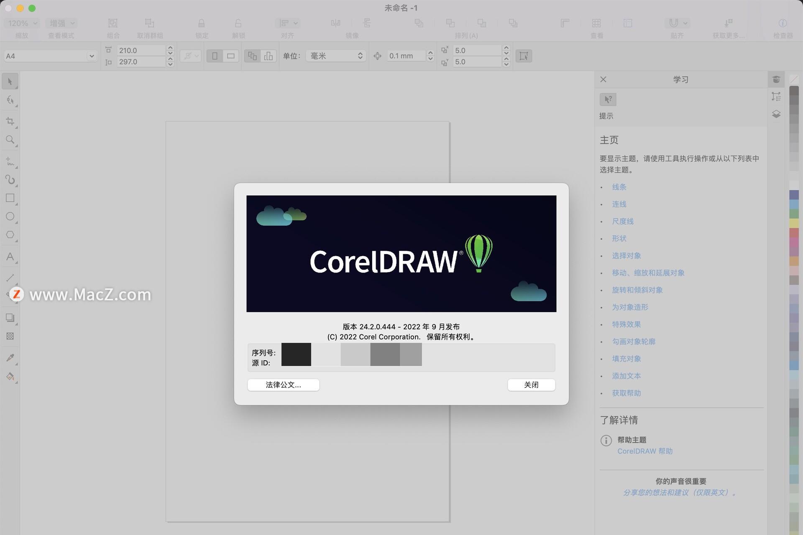
Task: Pick the orange palette swatch
Action: click(x=794, y=261)
